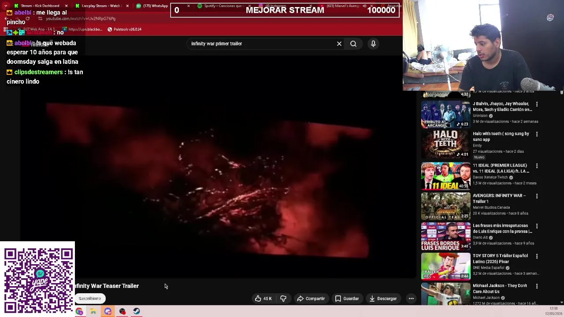
Task: Open options menu for Avengers Infinity War Trailer 1
Action: 537,196
